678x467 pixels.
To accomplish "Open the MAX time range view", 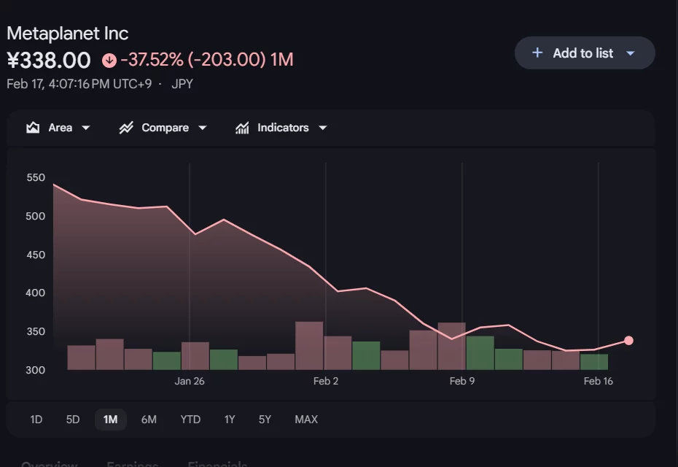I will coord(305,420).
